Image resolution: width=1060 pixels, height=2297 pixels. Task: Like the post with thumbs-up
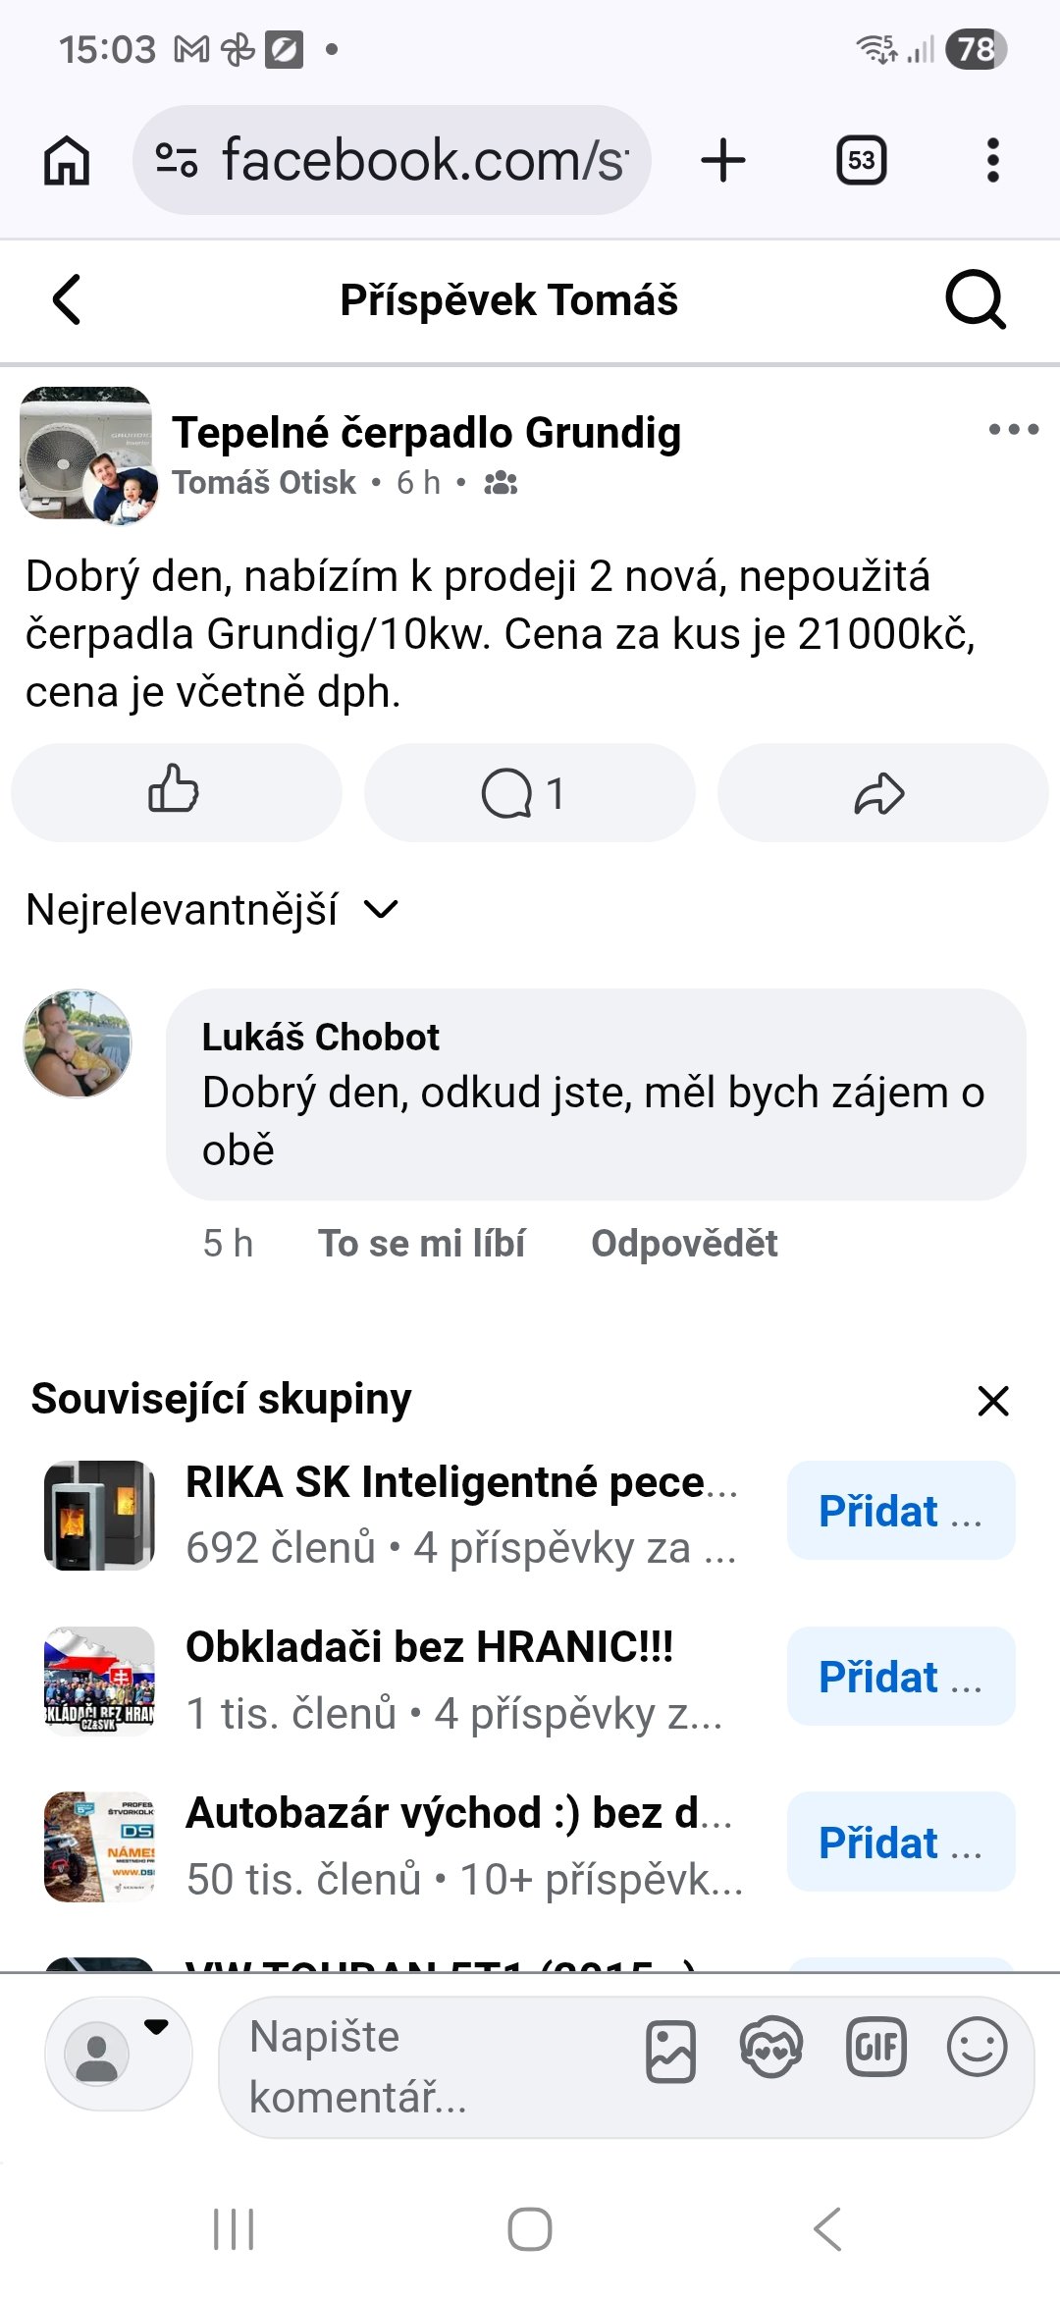pyautogui.click(x=176, y=792)
